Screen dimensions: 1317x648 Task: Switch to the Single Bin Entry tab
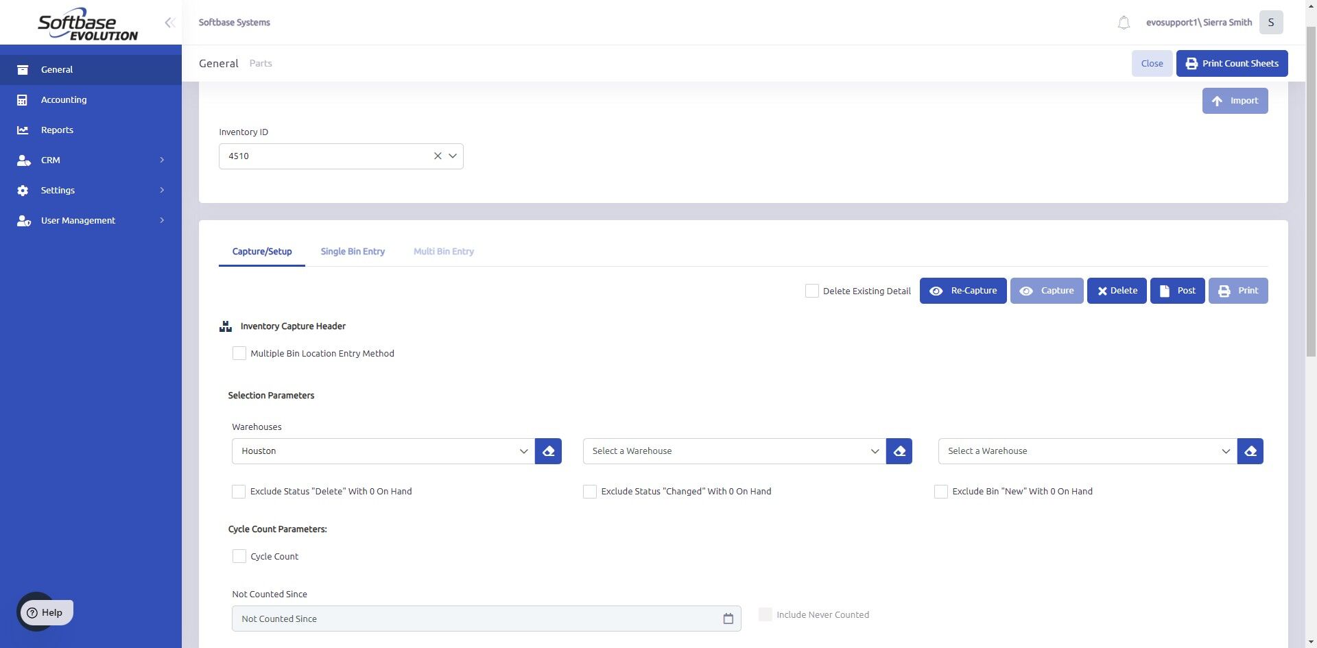(353, 252)
